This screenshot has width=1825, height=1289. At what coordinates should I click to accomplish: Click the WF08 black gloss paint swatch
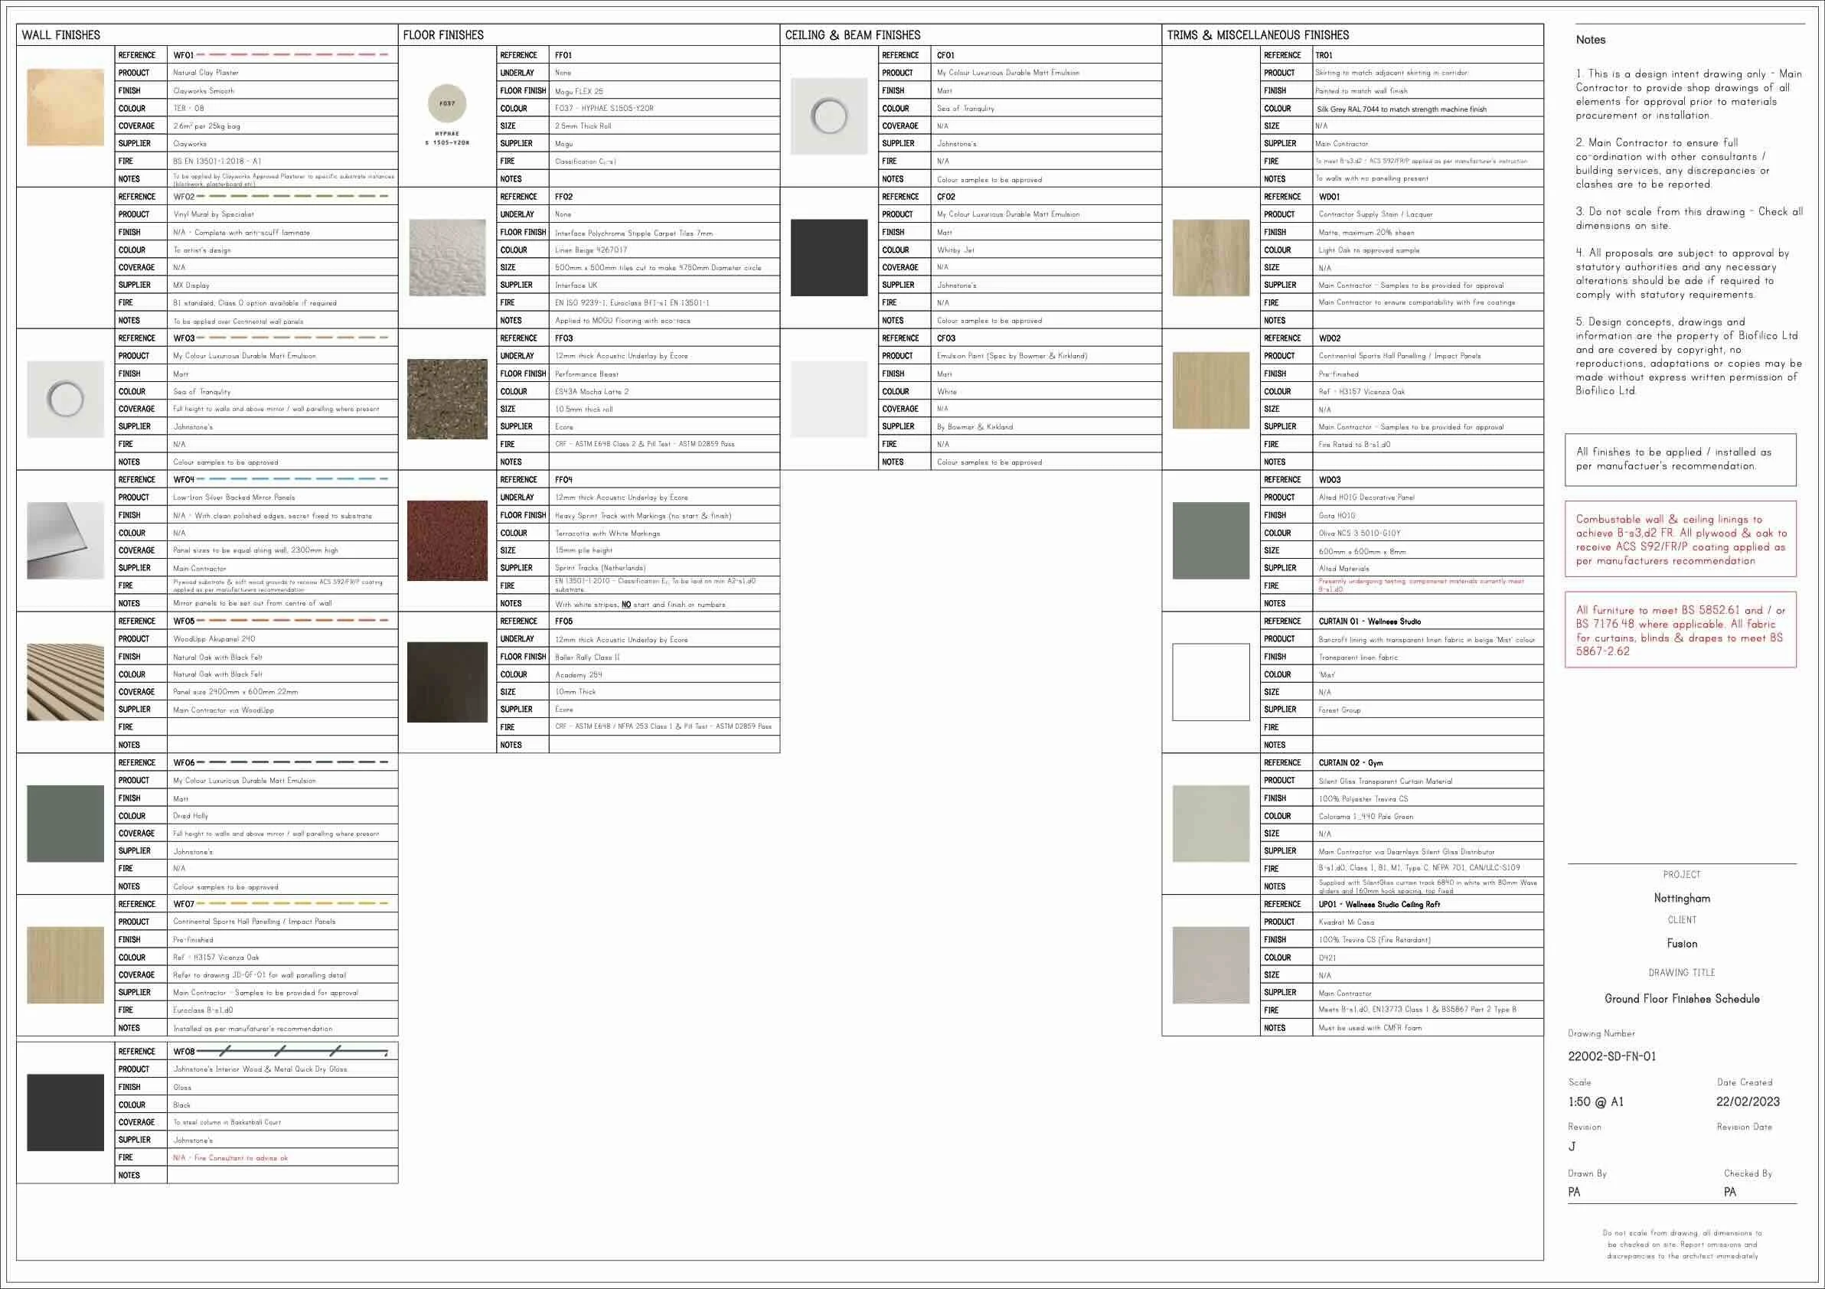tap(65, 1113)
